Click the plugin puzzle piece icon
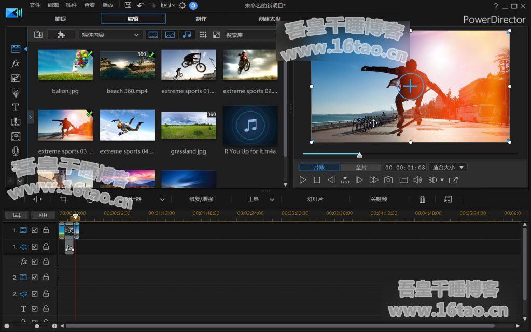 pos(61,35)
